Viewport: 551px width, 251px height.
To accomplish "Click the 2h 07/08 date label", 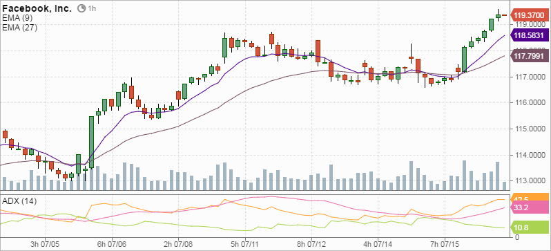I will (x=178, y=243).
